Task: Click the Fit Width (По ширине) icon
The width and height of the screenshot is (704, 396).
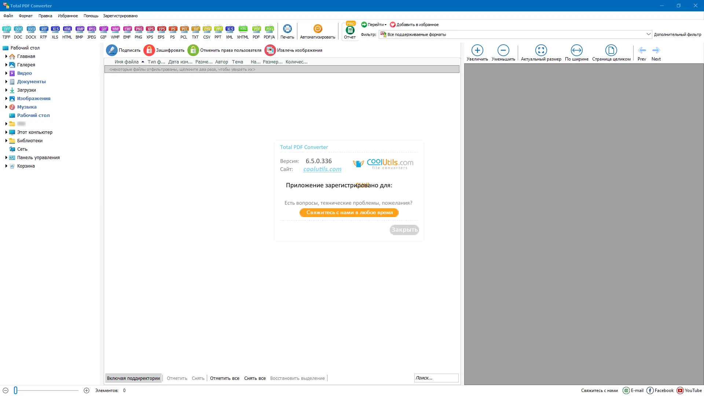Action: click(576, 50)
